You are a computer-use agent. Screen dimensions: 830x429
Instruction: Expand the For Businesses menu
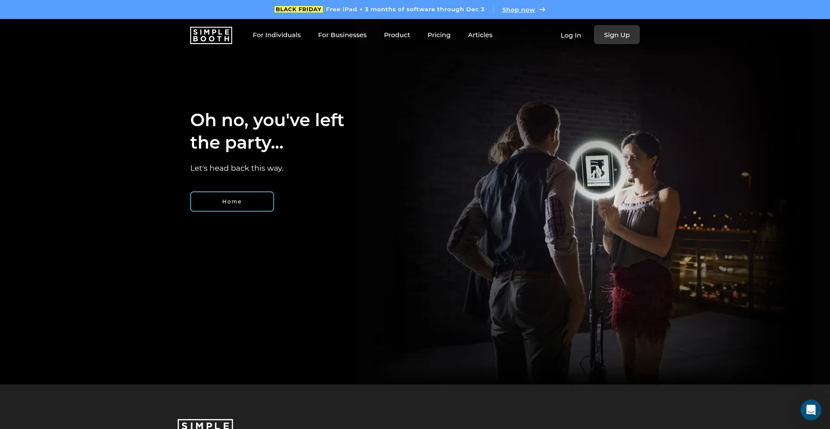tap(342, 35)
